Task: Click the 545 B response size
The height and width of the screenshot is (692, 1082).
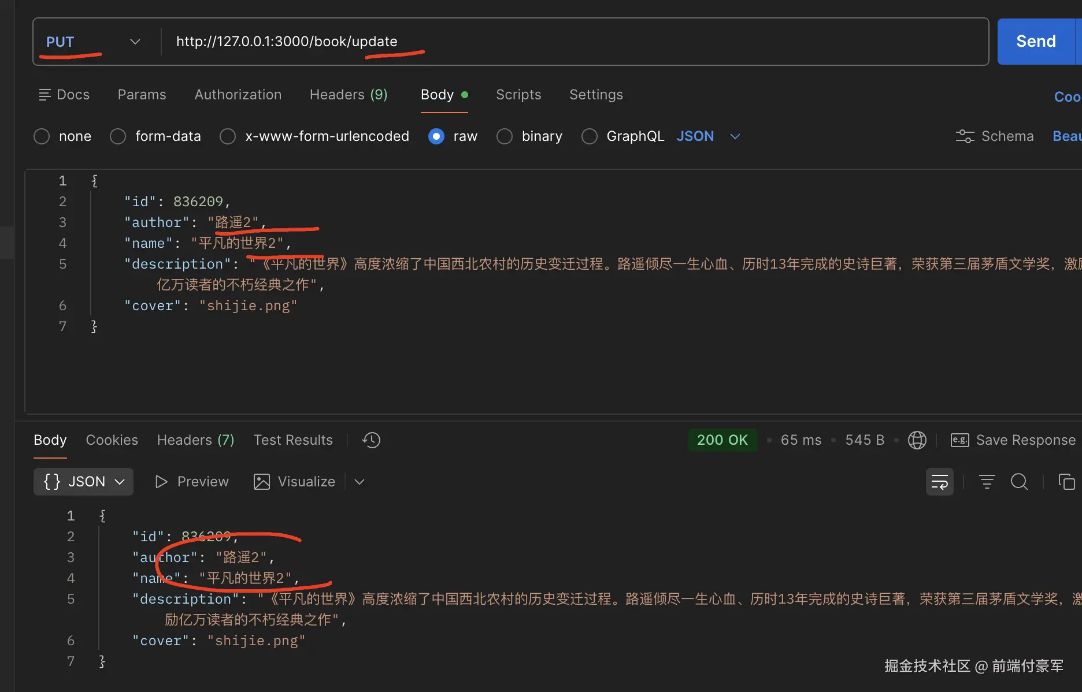Action: [x=865, y=440]
